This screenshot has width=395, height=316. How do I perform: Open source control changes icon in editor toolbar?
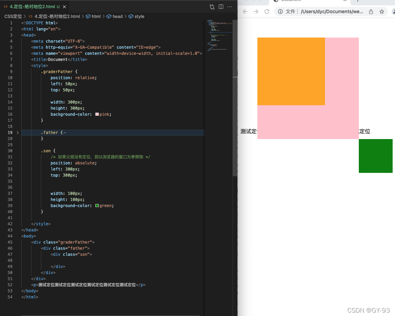pos(212,7)
